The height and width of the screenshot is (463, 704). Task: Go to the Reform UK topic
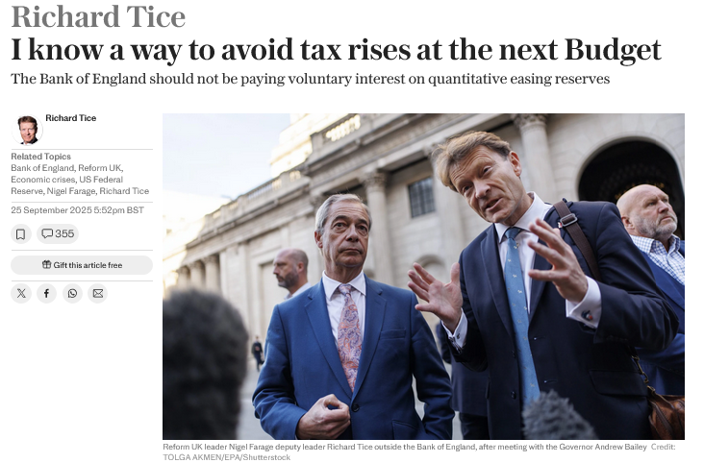100,168
